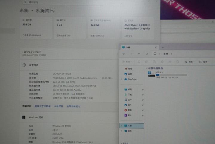The image size is (215, 144).
Task: Open 圖庫 (Gallery) in navigation pane
Action: tap(128, 74)
